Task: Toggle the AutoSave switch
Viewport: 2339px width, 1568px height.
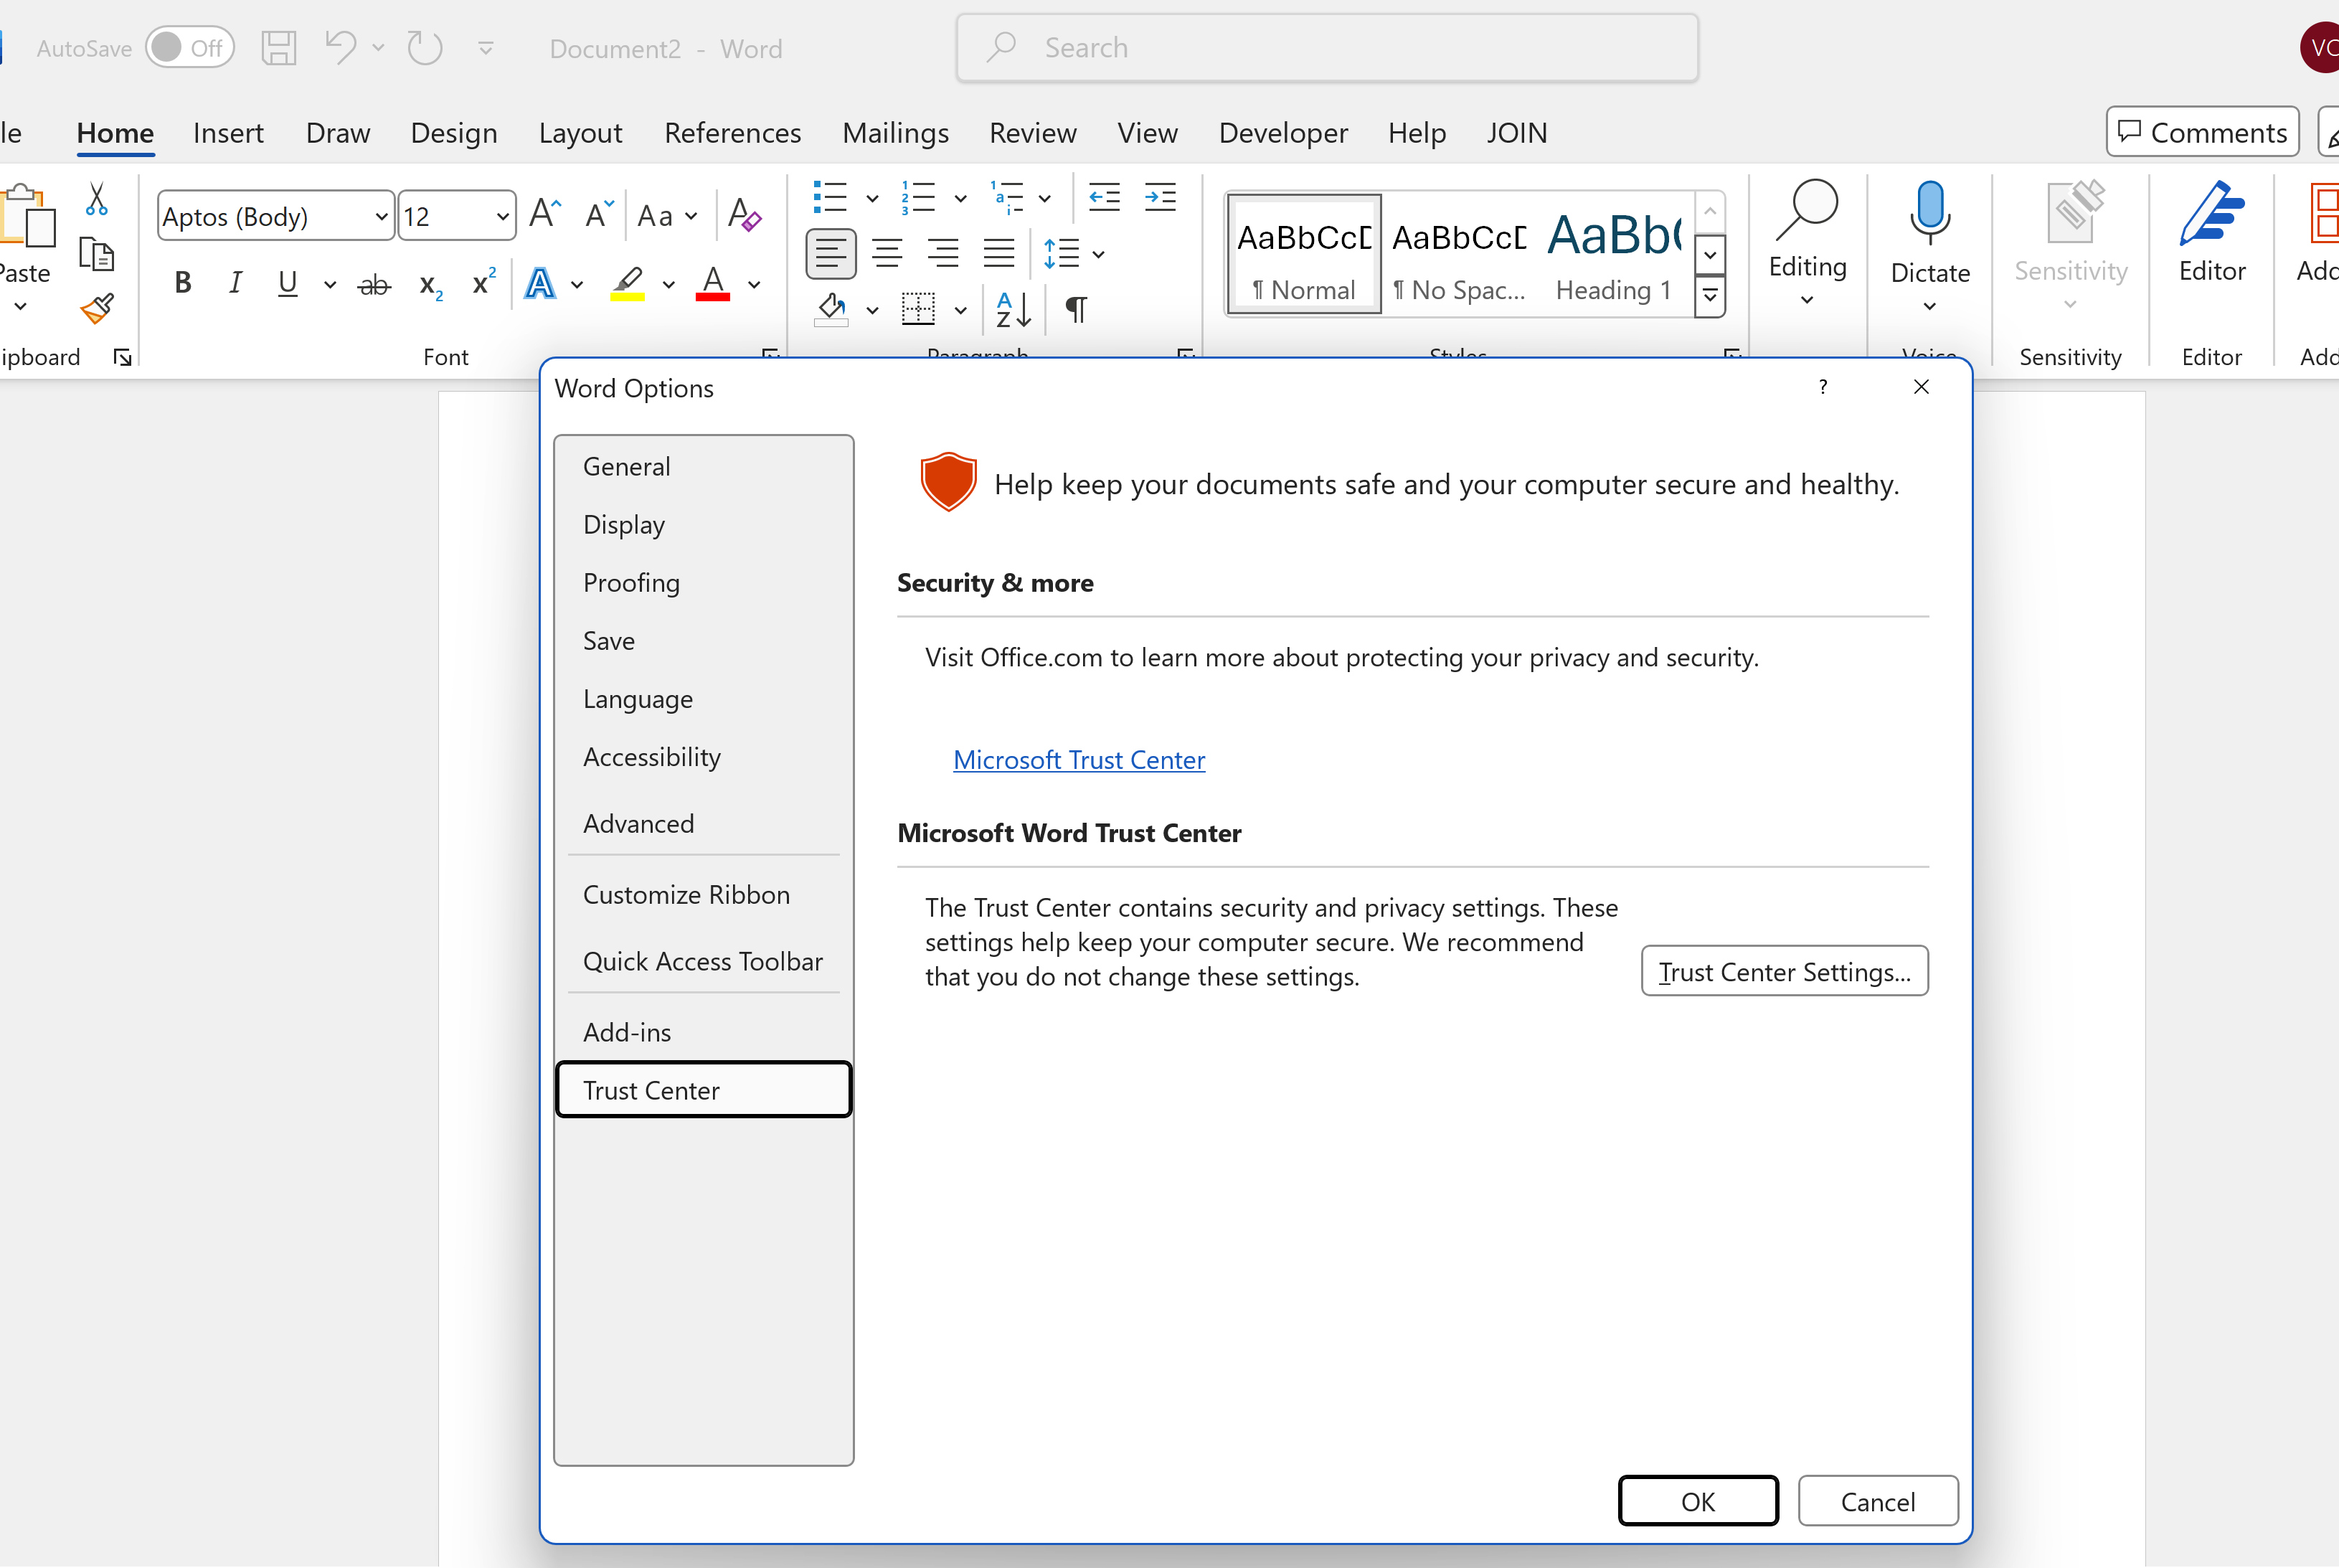Action: pyautogui.click(x=190, y=48)
